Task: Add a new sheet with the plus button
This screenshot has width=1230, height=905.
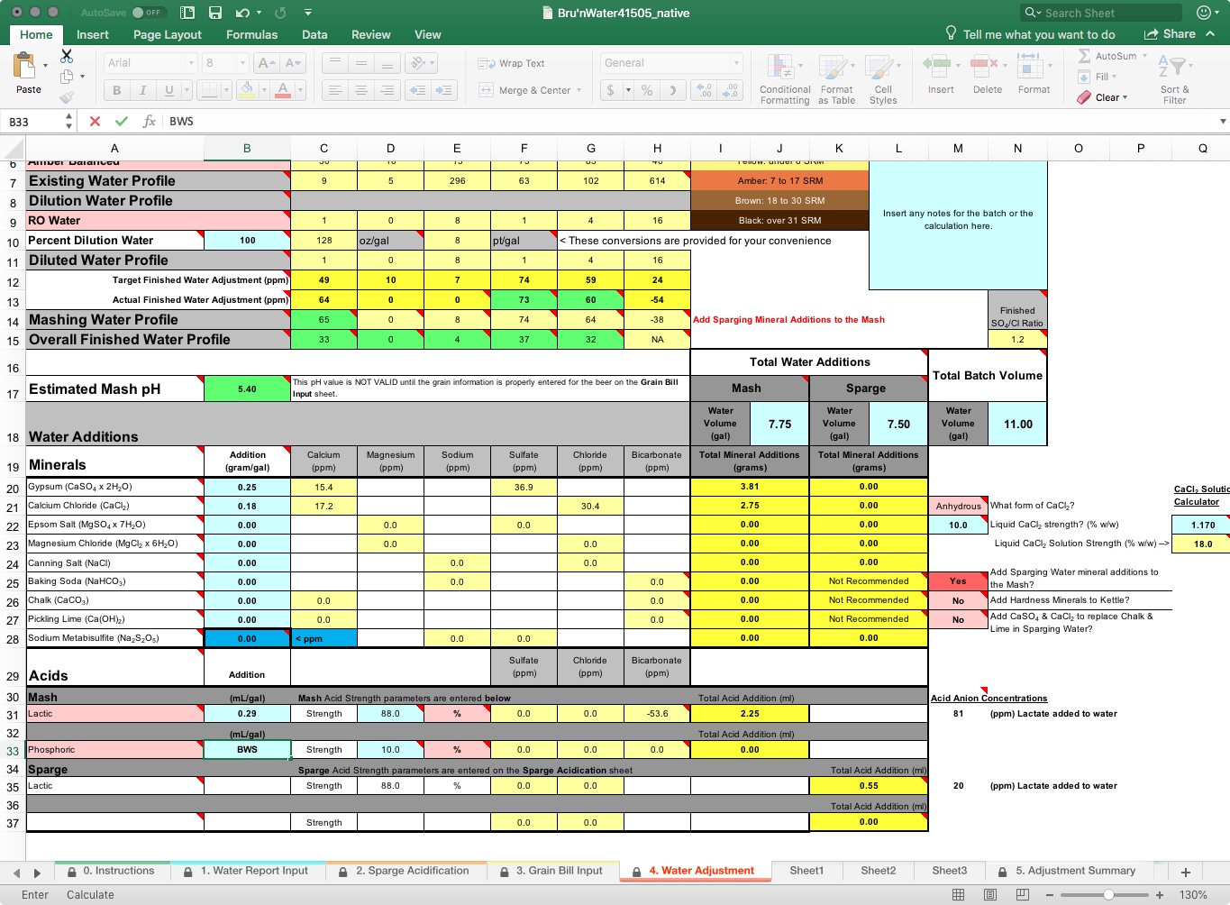Action: pyautogui.click(x=1185, y=871)
